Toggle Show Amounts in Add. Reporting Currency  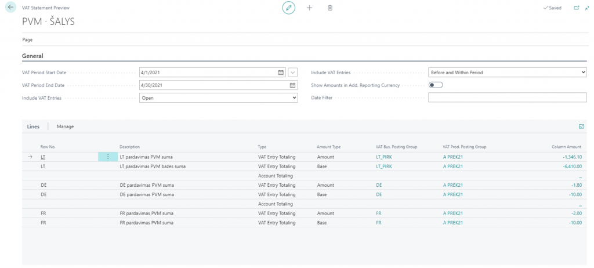pyautogui.click(x=435, y=85)
